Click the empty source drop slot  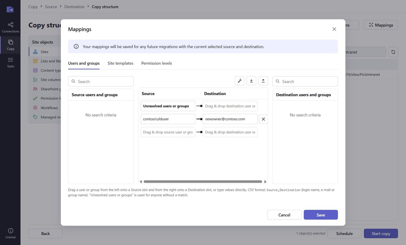[x=168, y=132]
